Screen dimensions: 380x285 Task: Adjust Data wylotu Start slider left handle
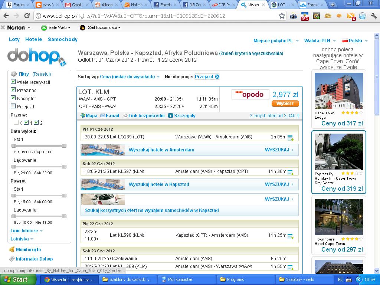tap(14, 145)
